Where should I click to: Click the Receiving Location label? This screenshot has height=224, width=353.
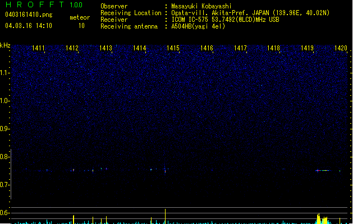pos(131,13)
